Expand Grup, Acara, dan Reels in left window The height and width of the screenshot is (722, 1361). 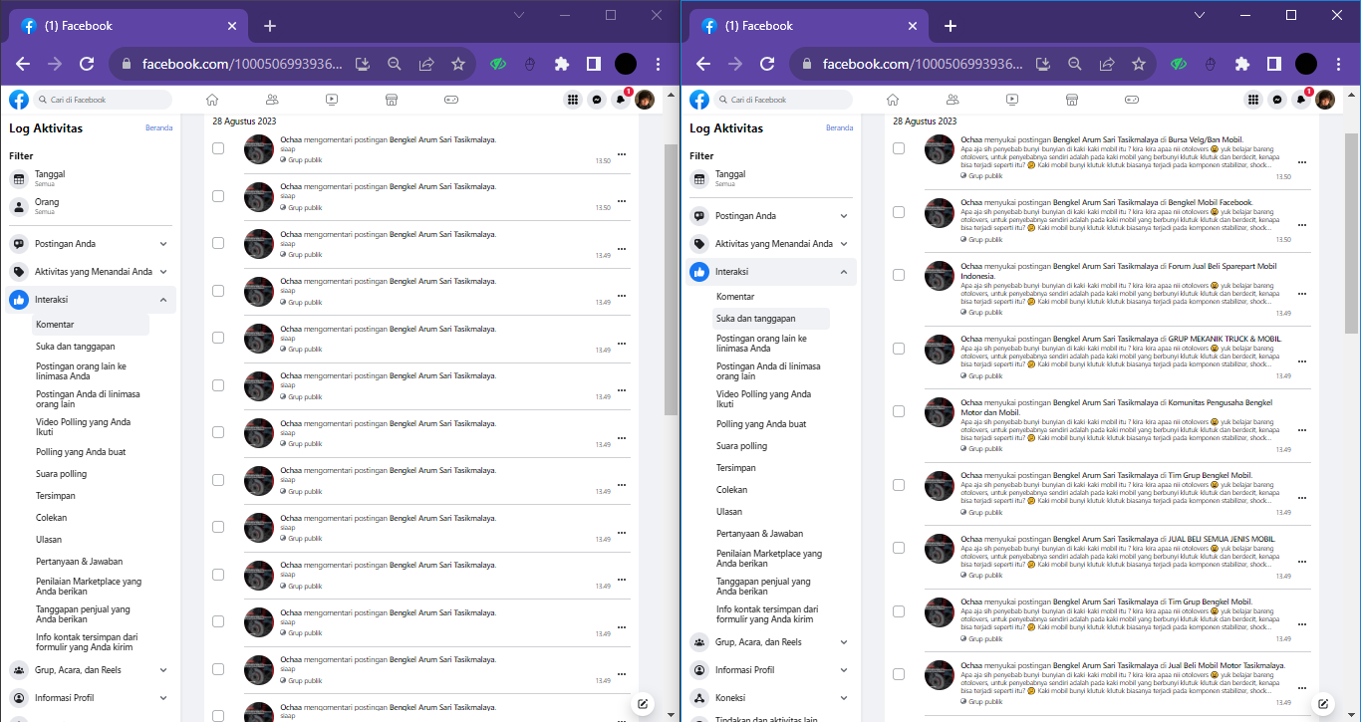click(91, 670)
